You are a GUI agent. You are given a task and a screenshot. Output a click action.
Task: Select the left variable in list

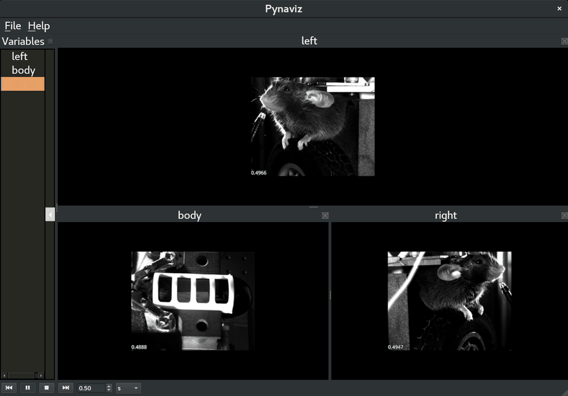pos(20,57)
